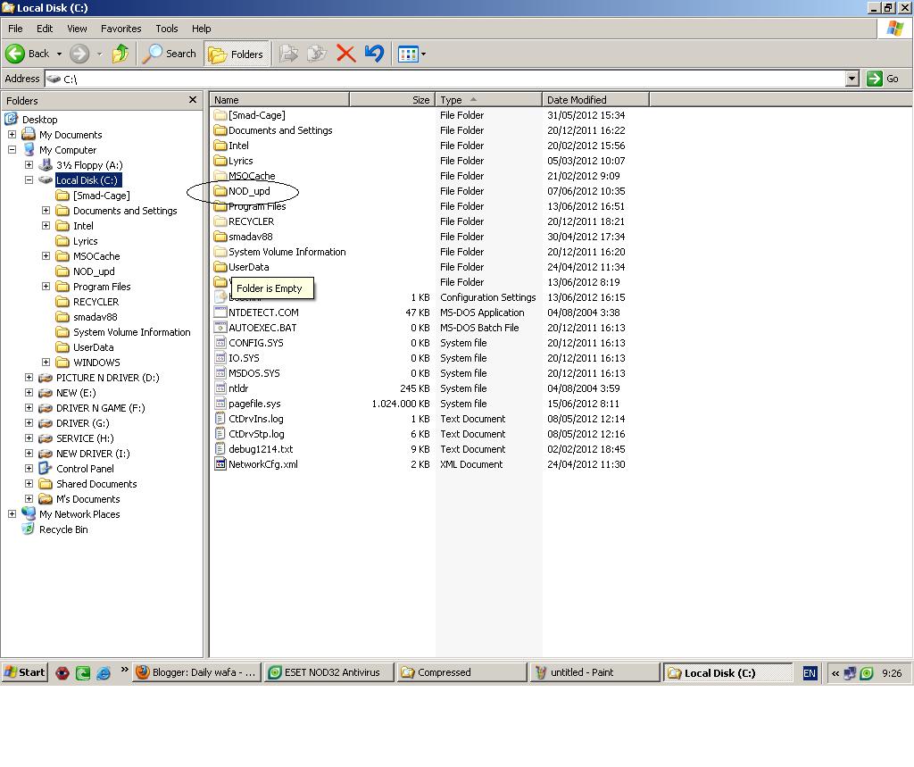
Task: Click the Copy To folder icon
Action: 317,54
